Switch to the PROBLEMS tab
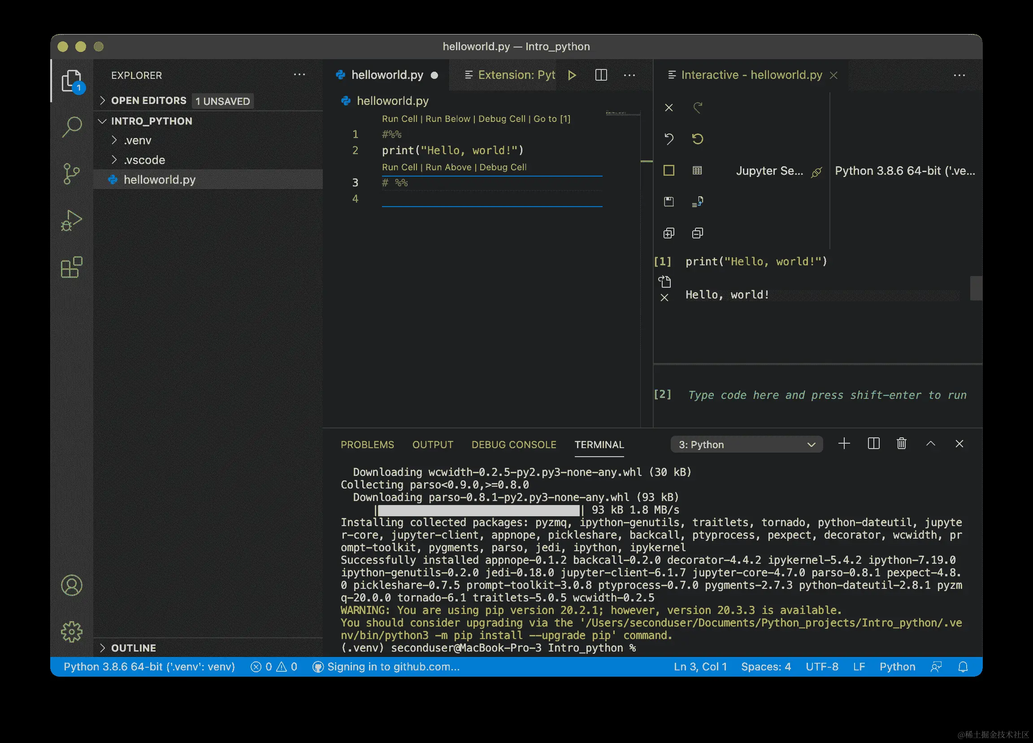The image size is (1033, 743). point(367,445)
